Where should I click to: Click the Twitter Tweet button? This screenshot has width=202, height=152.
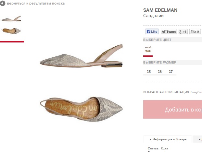coord(169,32)
